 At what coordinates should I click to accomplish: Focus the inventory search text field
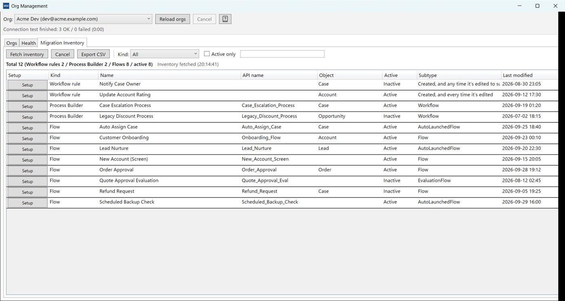tap(282, 54)
